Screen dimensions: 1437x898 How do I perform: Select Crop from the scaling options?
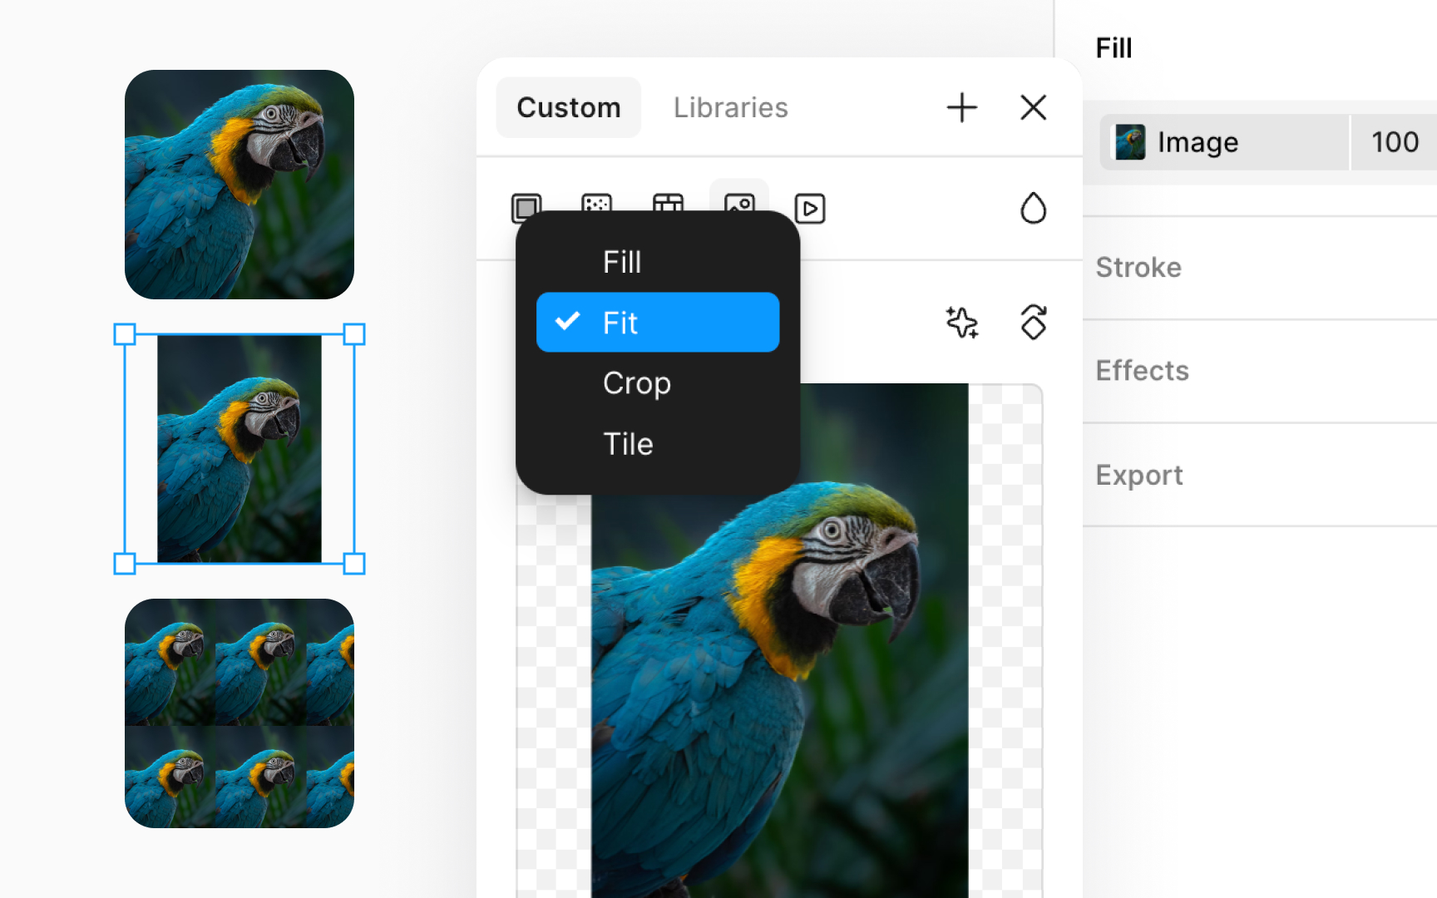click(x=636, y=383)
